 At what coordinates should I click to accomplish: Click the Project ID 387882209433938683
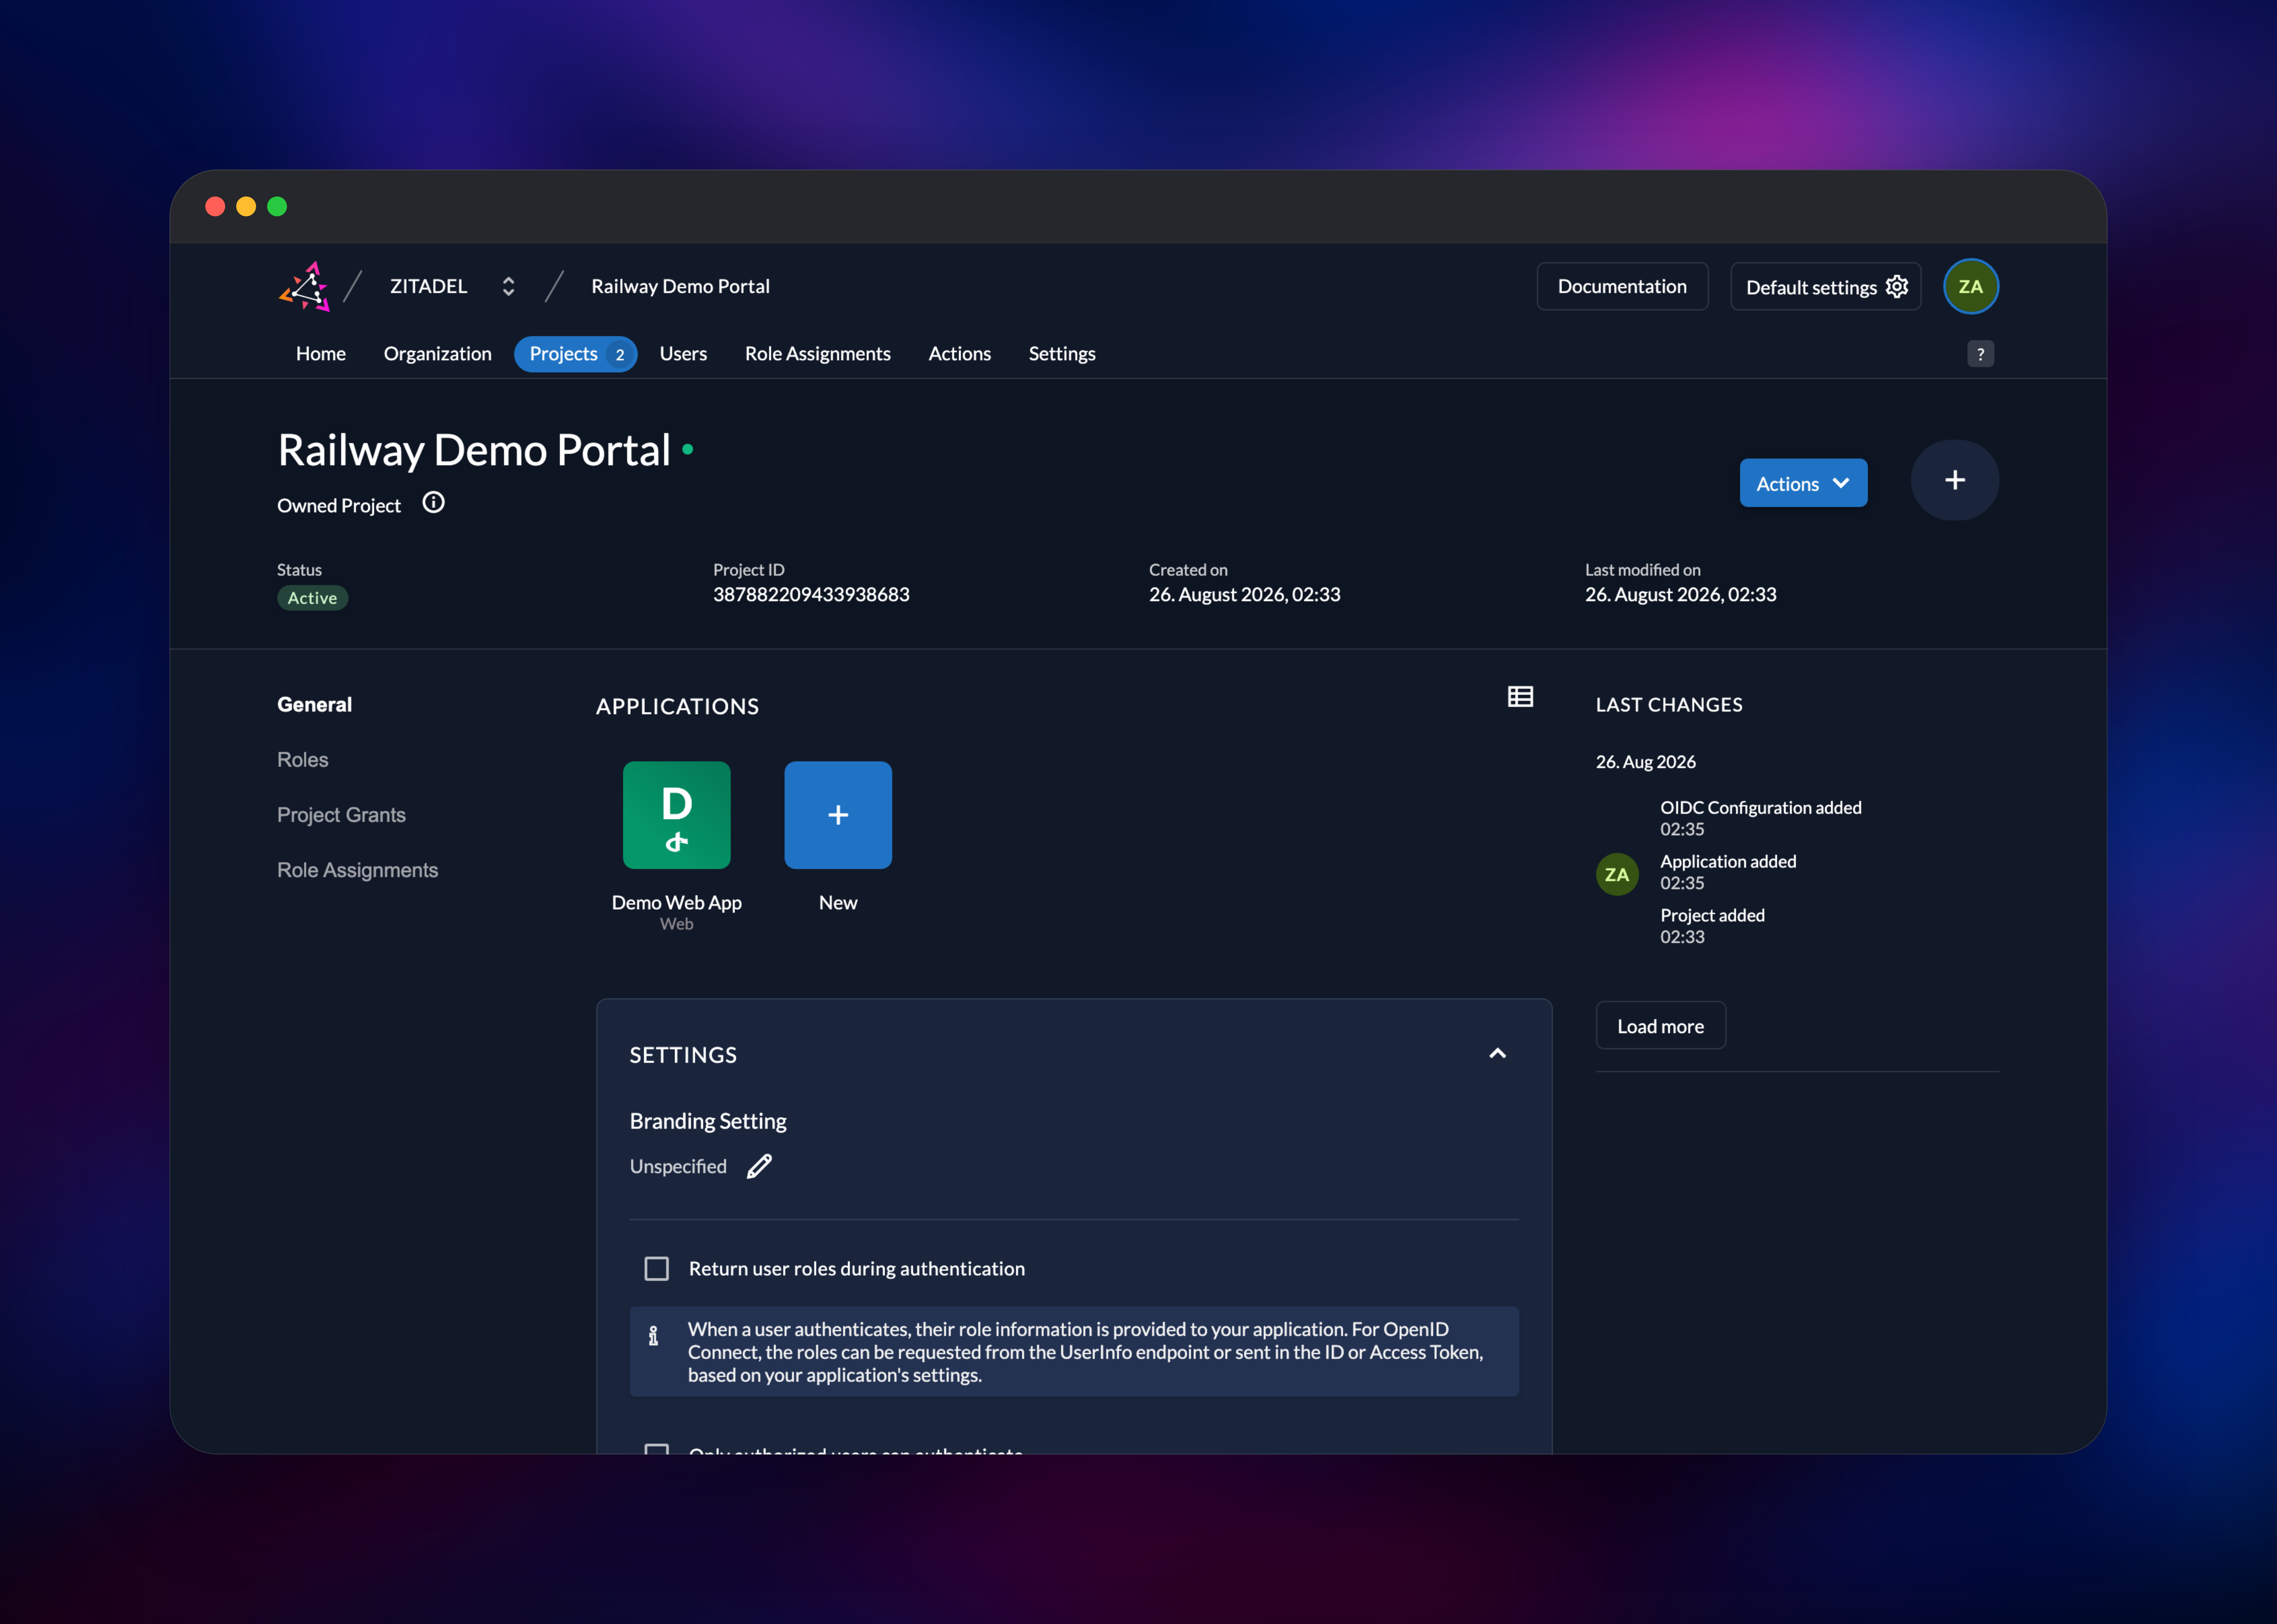pyautogui.click(x=811, y=595)
